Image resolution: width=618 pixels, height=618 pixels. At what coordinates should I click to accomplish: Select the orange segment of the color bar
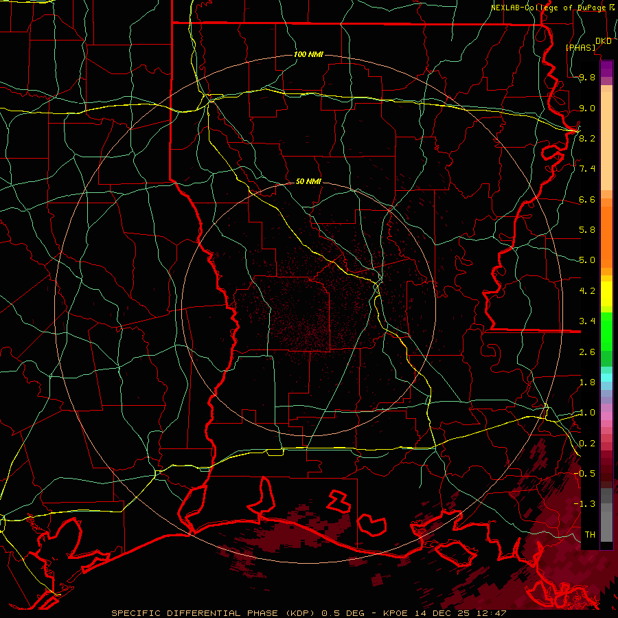[x=606, y=236]
